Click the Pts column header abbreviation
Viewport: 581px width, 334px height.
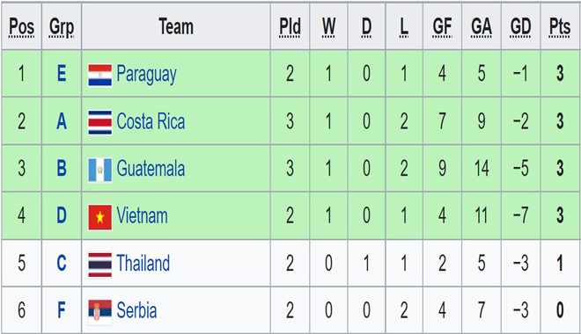click(x=560, y=27)
